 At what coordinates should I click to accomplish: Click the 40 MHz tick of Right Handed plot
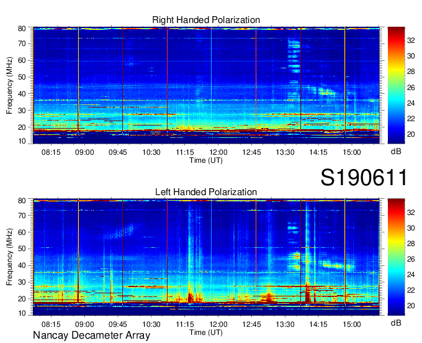tap(22, 94)
